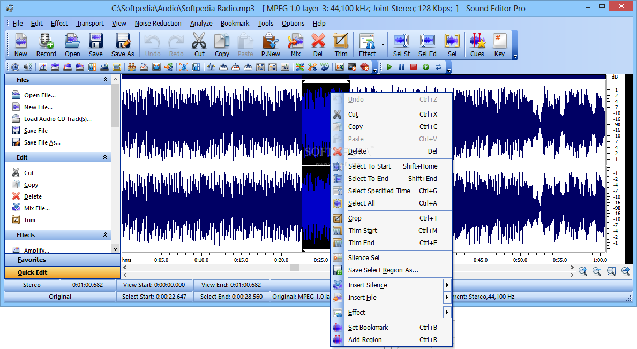
Task: Collapse the Edit panel section
Action: pos(105,157)
